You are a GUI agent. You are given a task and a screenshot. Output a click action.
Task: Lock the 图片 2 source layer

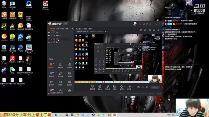51,42
